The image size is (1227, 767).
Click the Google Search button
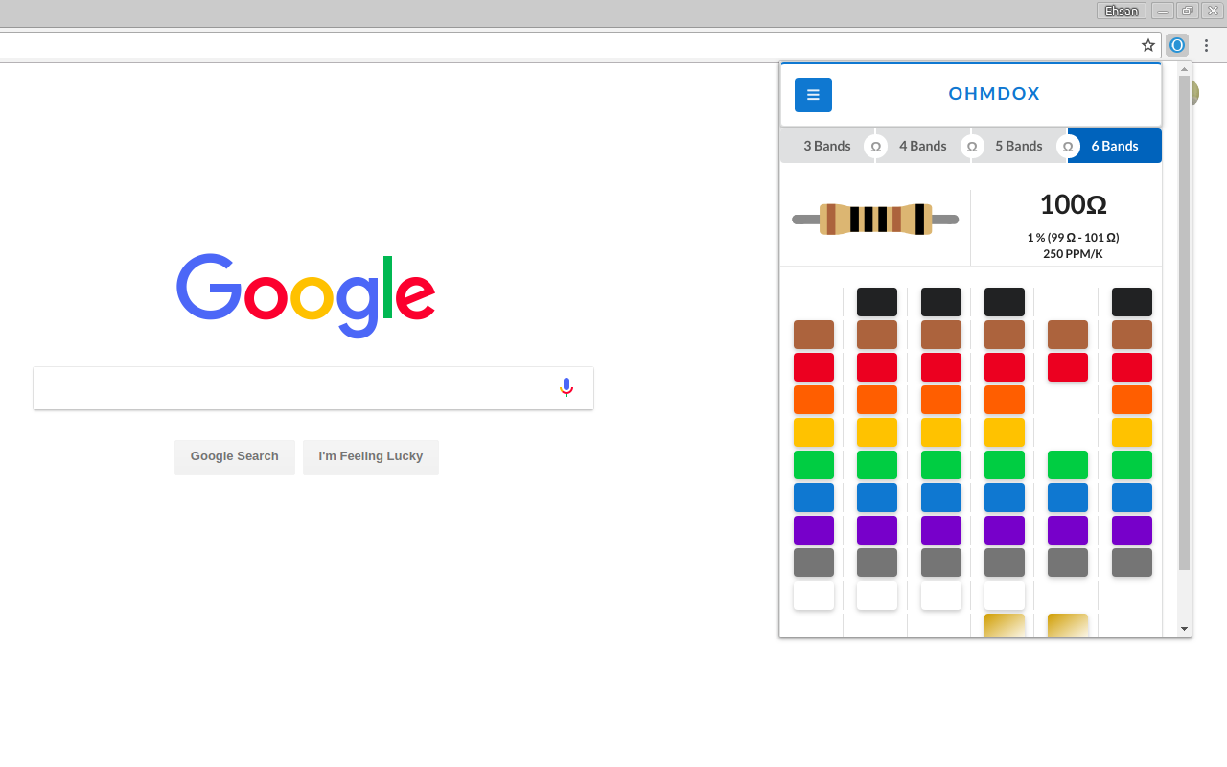(234, 456)
